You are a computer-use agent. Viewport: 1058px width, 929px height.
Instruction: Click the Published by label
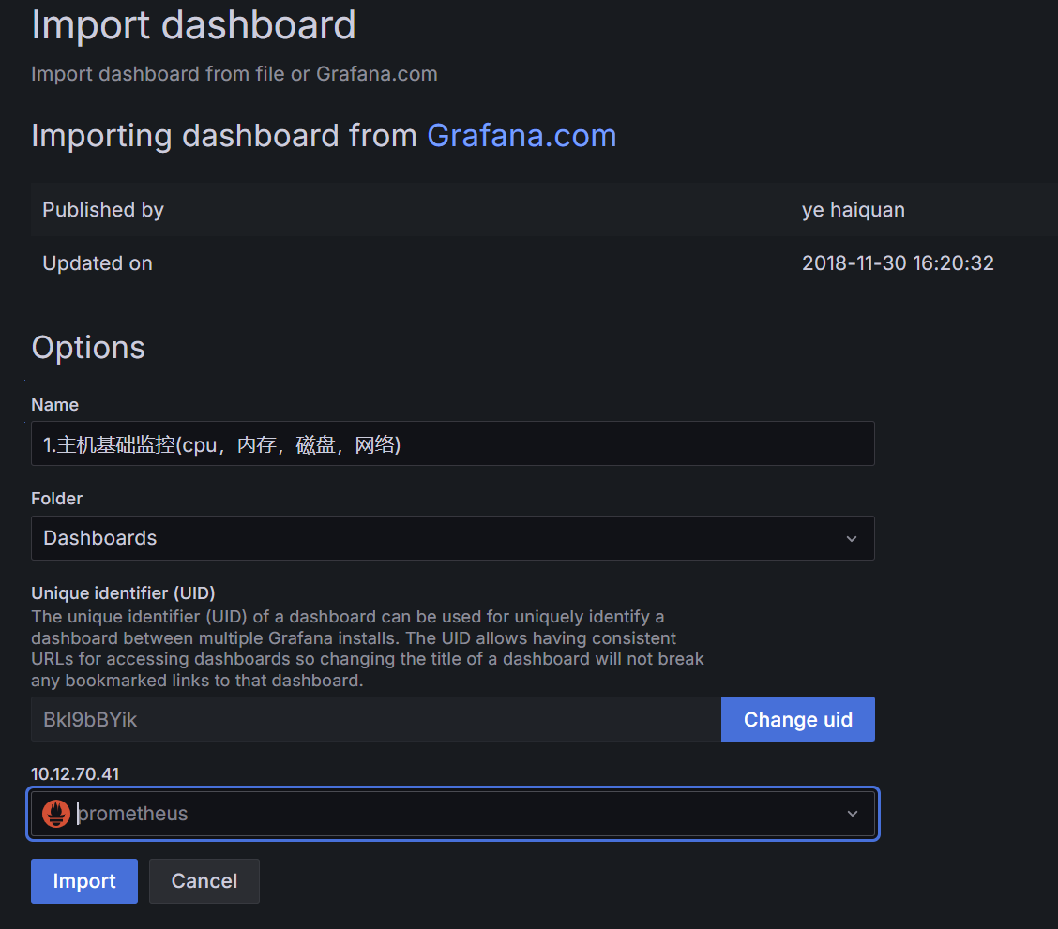103,210
